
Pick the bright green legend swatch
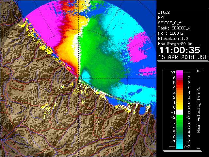(x=180, y=117)
